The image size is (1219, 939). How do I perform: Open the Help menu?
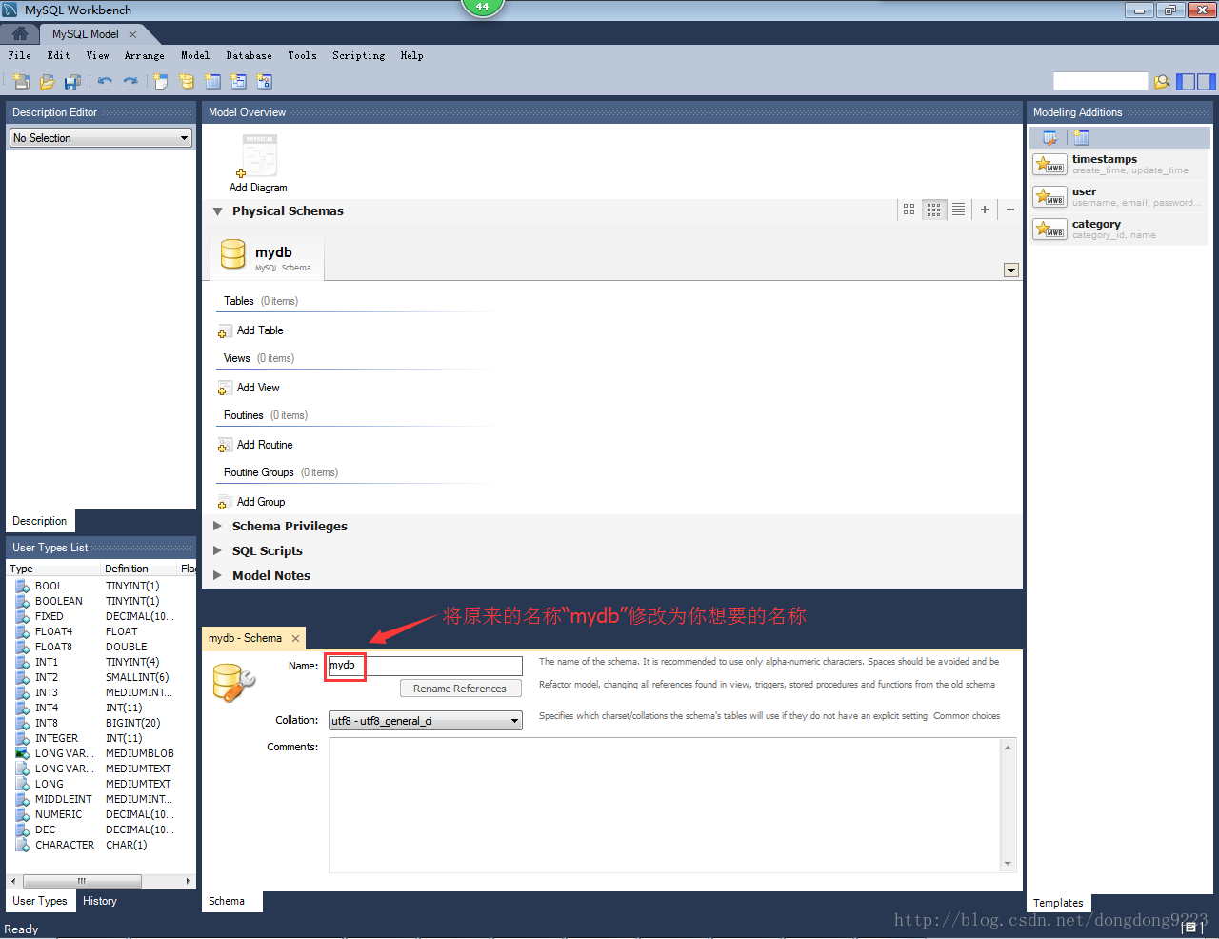pyautogui.click(x=411, y=55)
